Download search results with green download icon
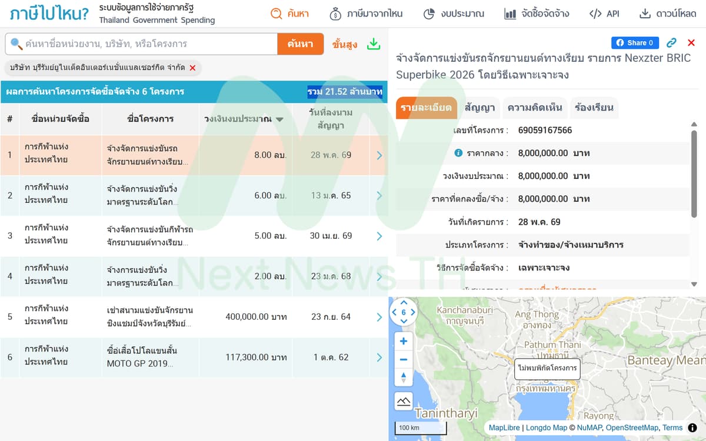Screen dimensions: 706x441 [374, 44]
